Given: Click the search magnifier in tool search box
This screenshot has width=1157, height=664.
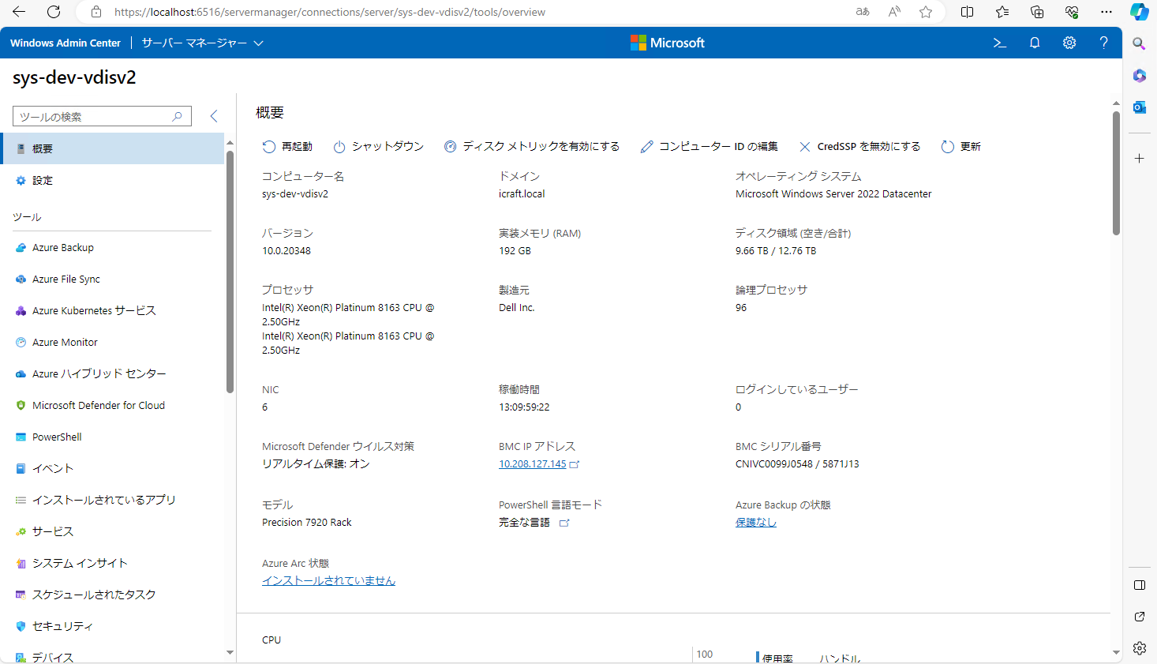Looking at the screenshot, I should [178, 116].
